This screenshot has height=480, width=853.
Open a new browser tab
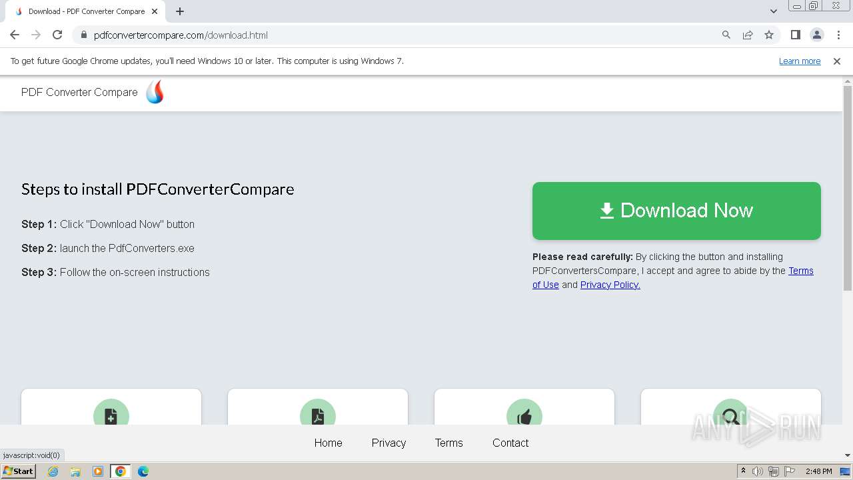point(180,11)
